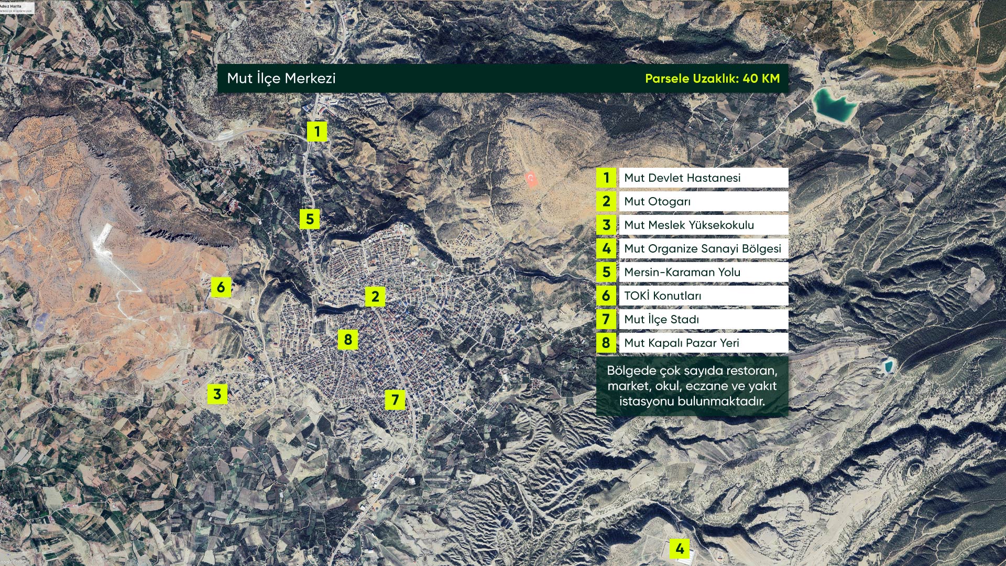Image resolution: width=1006 pixels, height=566 pixels.
Task: Click map marker 1 for Mut Devlet Hastanesi
Action: pyautogui.click(x=317, y=131)
